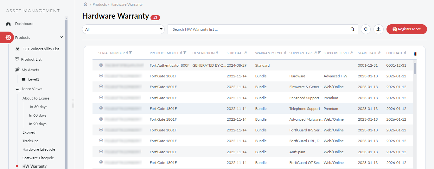Open FGT Vulnerability List
Image resolution: width=434 pixels, height=169 pixels.
click(x=41, y=49)
